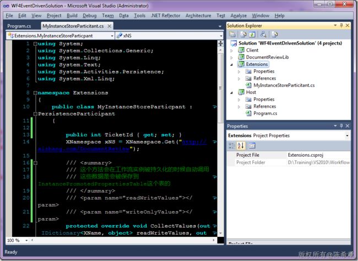Click the xizhang.com DocumentReview URL link in code
This screenshot has height=261, width=358.
(84, 149)
